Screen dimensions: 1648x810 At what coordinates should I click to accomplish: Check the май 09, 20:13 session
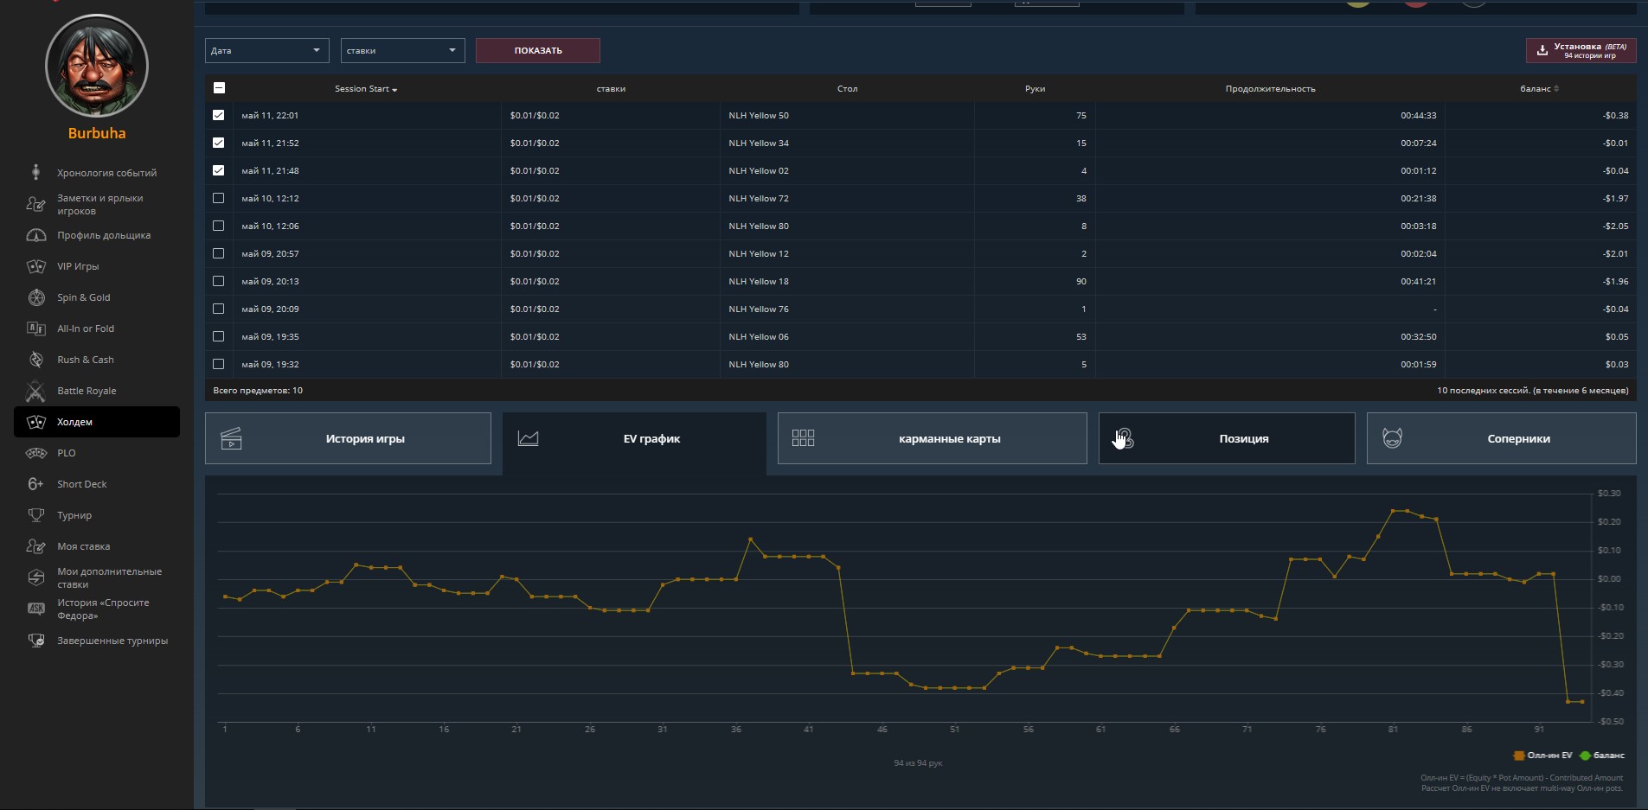tap(218, 281)
